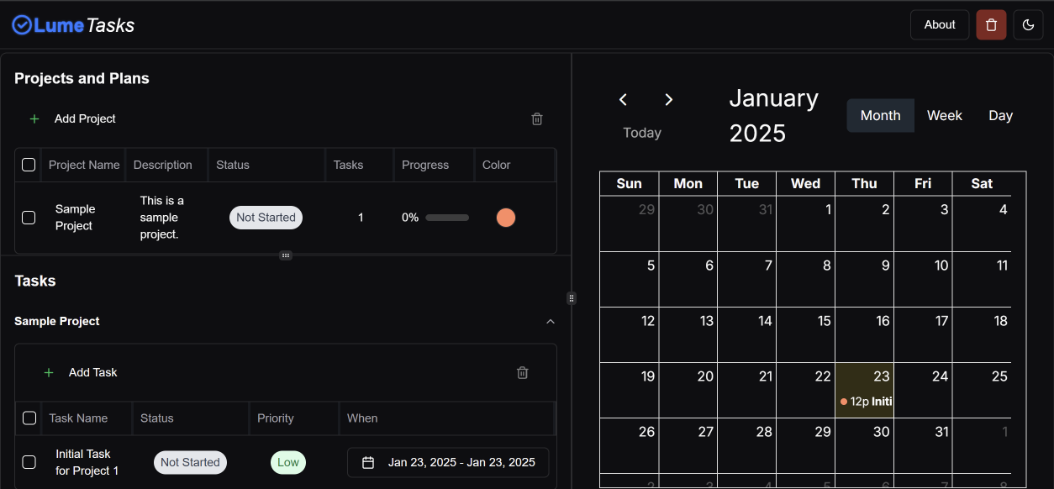Check the Sample Project row checkbox

point(29,218)
